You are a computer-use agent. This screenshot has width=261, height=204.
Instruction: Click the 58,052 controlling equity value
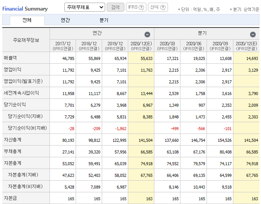(121, 175)
